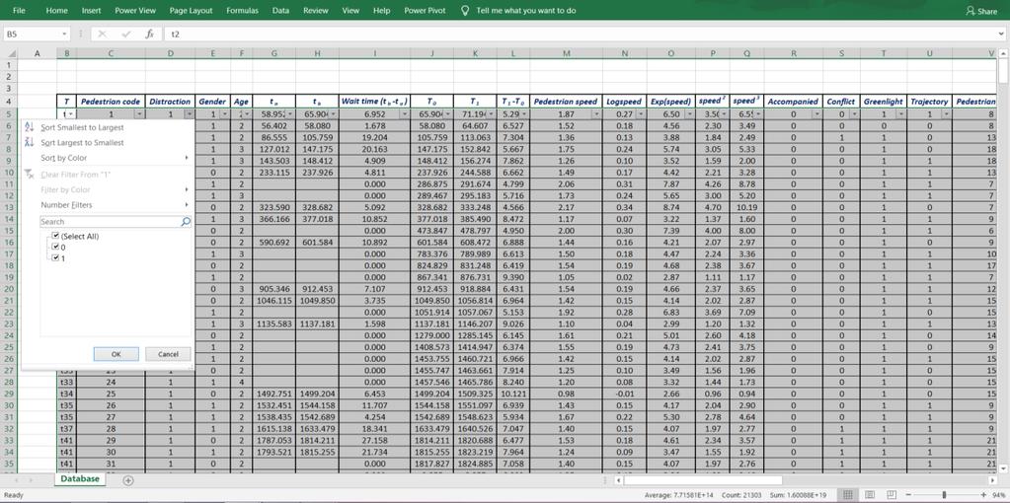Switch to Page Break Preview icon
This screenshot has width=1010, height=503.
pos(891,495)
